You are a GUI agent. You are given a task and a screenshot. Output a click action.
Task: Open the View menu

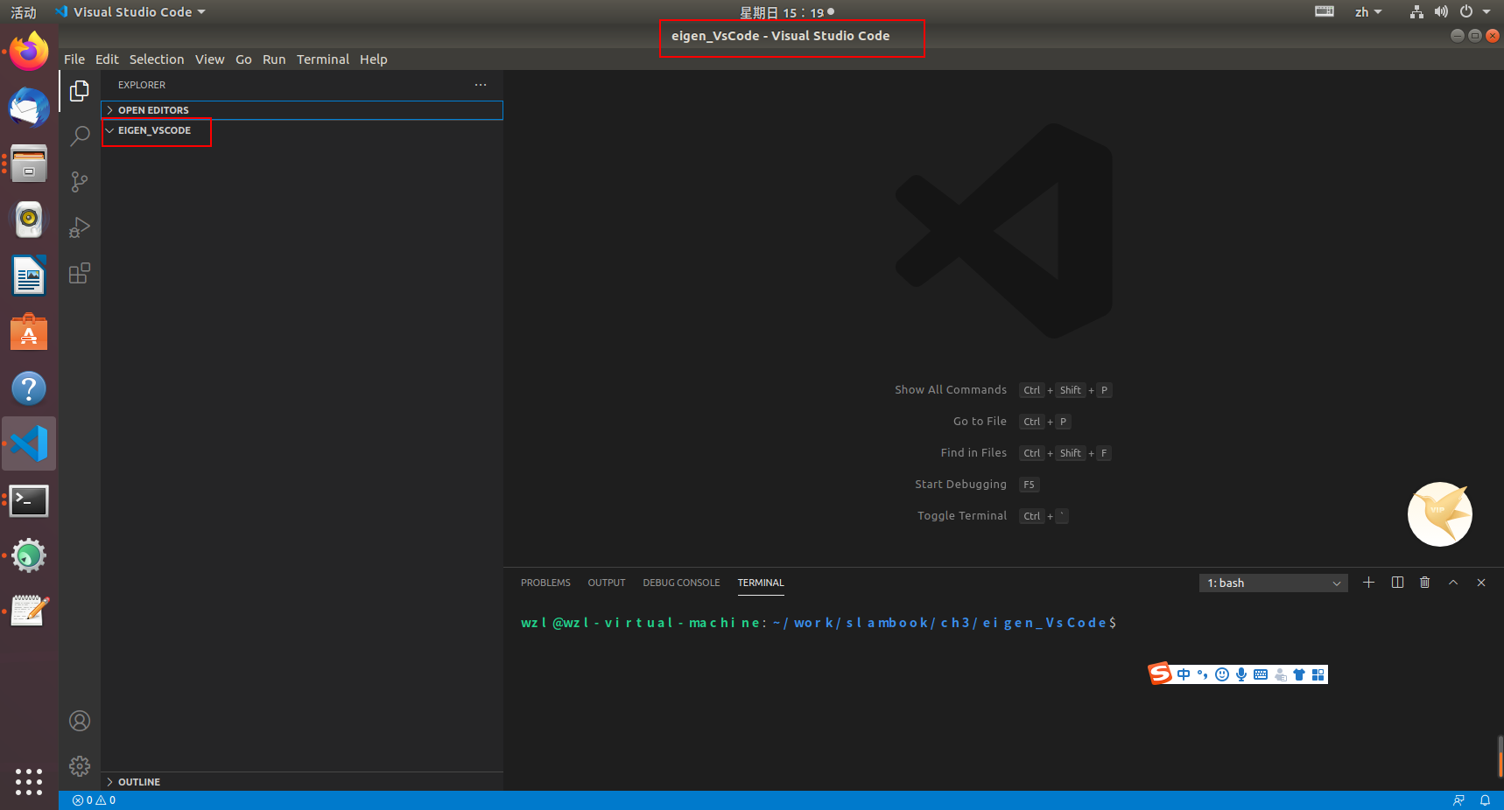pyautogui.click(x=209, y=59)
